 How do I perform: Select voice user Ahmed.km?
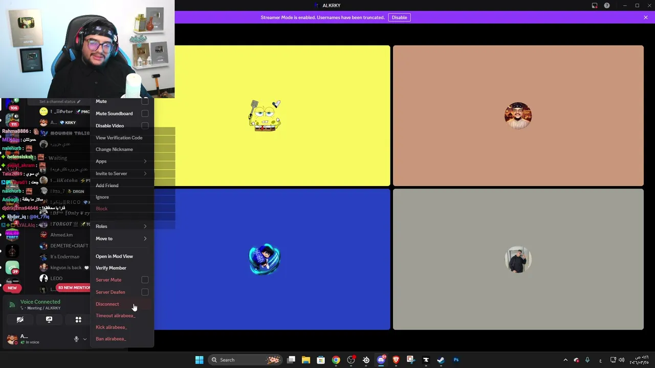61,235
